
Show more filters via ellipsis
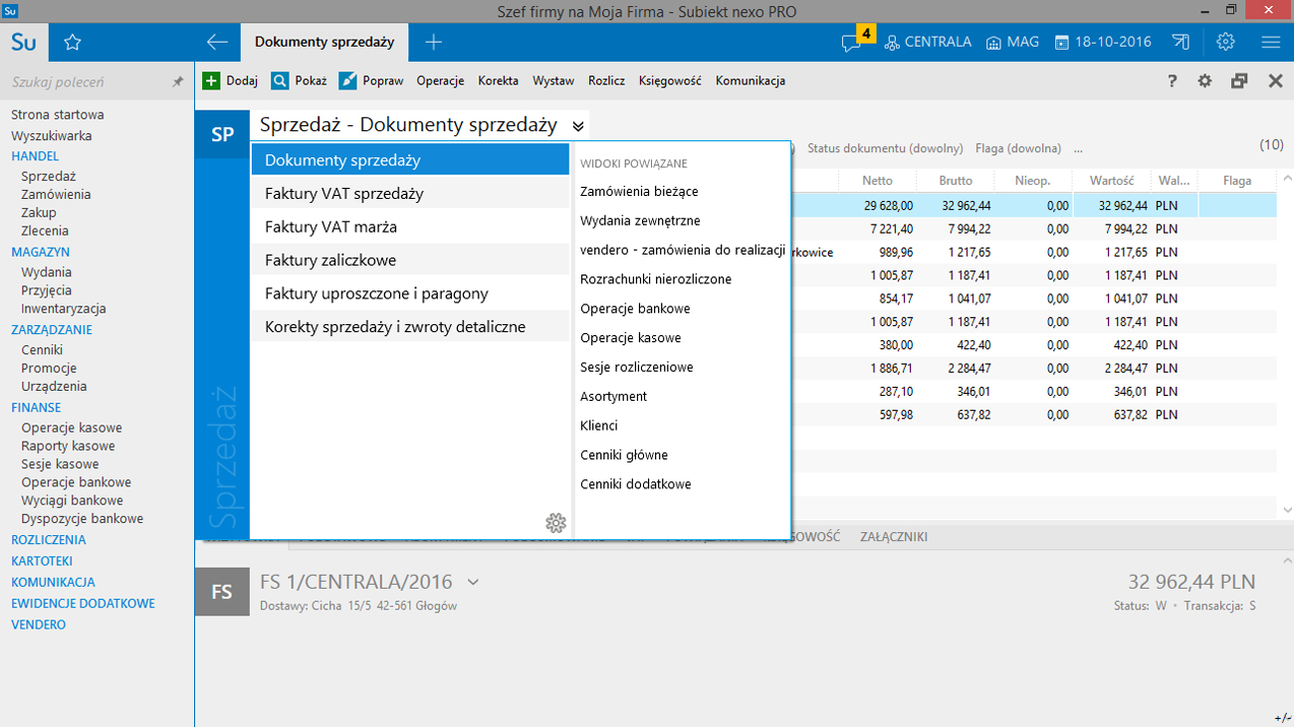[1078, 148]
